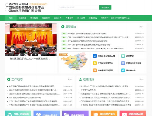Focus the keyword search input field
The width and height of the screenshot is (152, 116).
pos(79,8)
